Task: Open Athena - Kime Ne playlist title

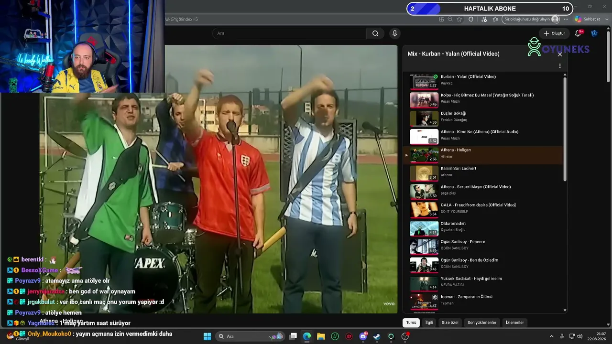Action: pos(480,132)
